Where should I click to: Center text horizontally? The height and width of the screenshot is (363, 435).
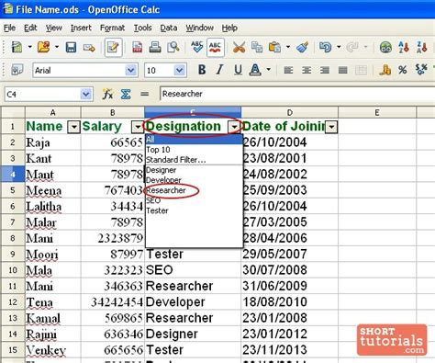(307, 71)
